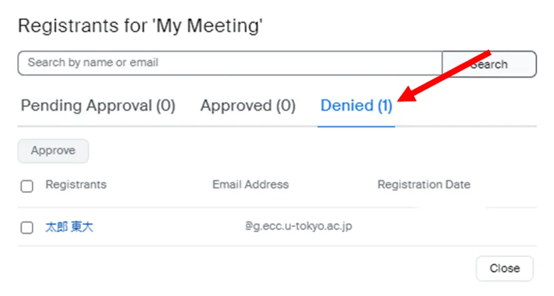Click the Registrants column header
The height and width of the screenshot is (296, 554).
(x=76, y=185)
